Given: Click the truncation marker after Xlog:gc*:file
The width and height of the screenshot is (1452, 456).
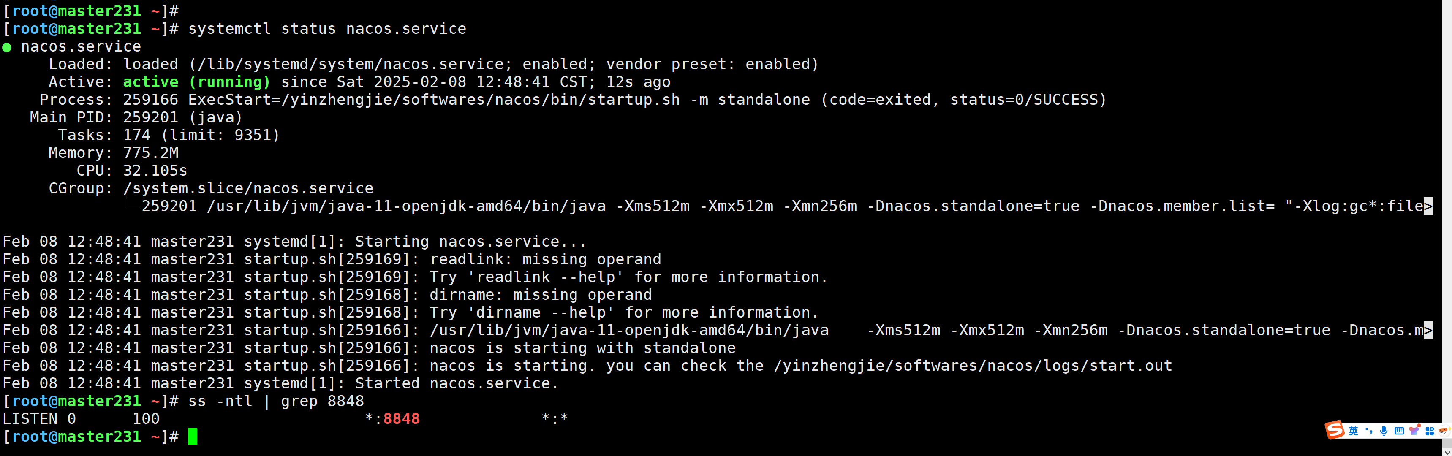Looking at the screenshot, I should click(1428, 206).
